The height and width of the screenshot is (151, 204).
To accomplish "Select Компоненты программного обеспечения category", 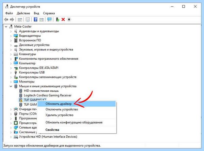I will tap(49, 59).
